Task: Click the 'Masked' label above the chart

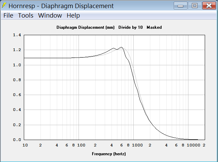Action: pyautogui.click(x=154, y=27)
